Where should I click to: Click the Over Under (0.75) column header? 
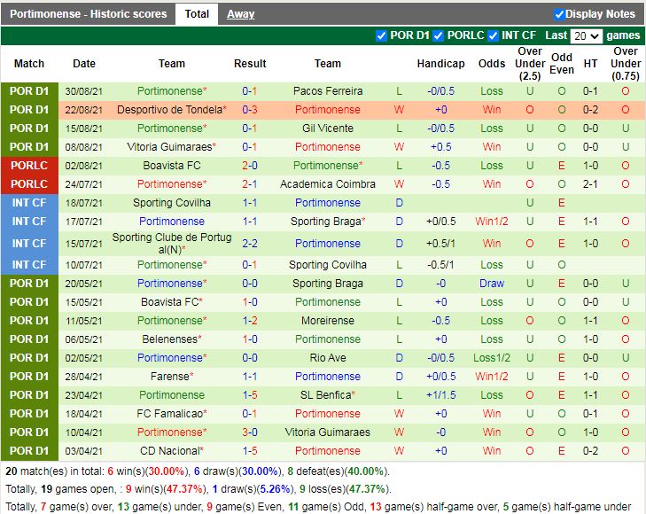[x=626, y=64]
